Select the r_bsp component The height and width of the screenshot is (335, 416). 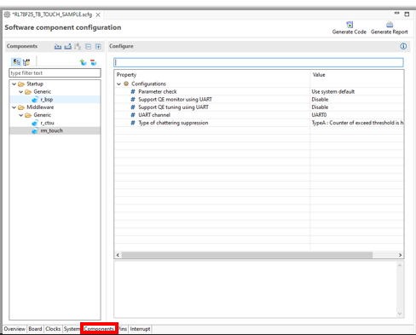click(x=47, y=100)
